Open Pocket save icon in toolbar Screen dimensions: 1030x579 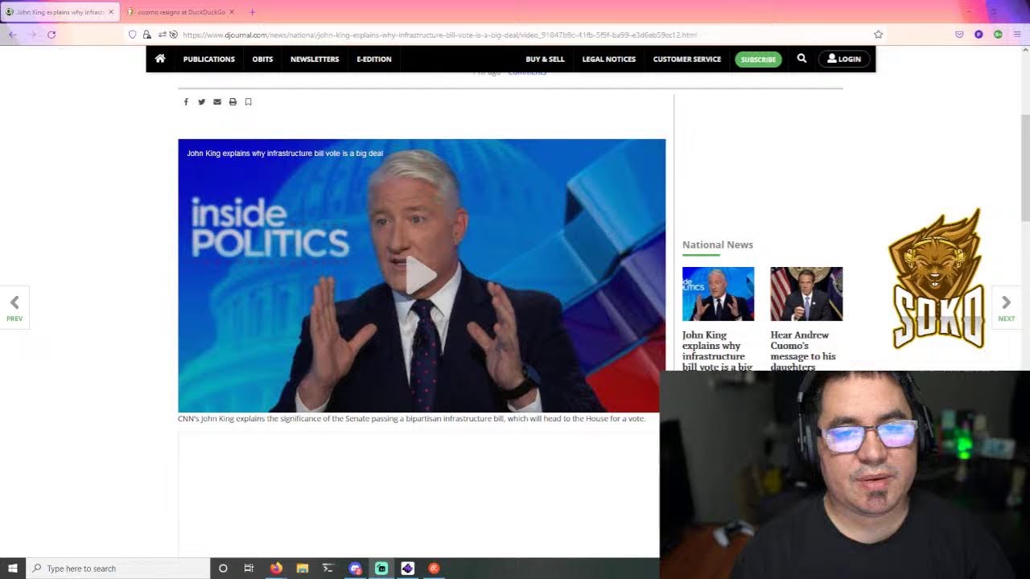pos(959,35)
